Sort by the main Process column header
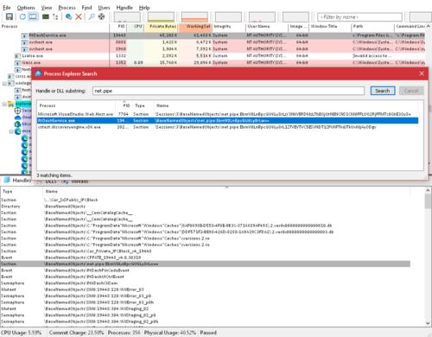Screen dimensions: 432x337 [x=54, y=26]
